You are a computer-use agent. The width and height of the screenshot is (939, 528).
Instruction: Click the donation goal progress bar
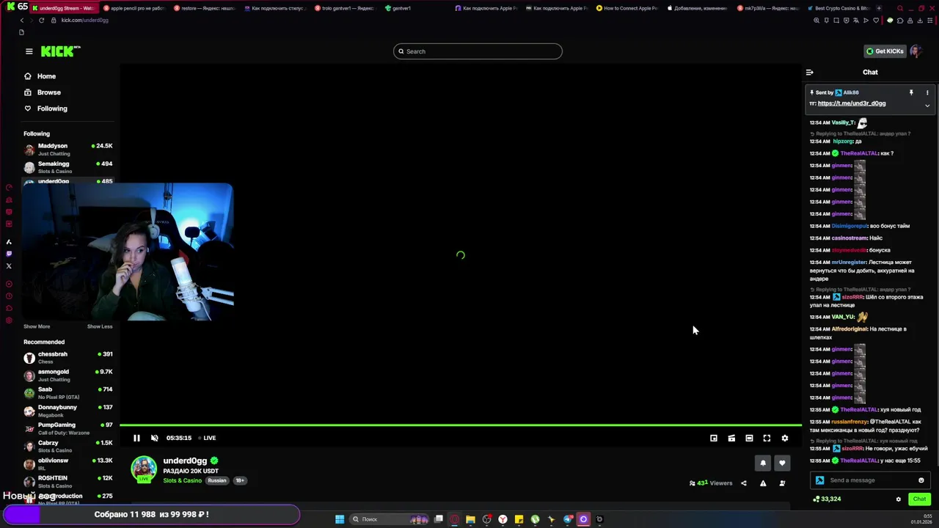pos(150,514)
